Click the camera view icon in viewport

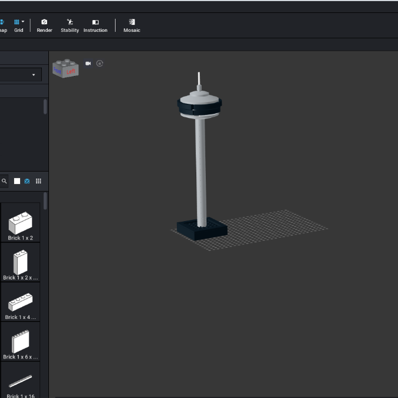click(x=88, y=64)
